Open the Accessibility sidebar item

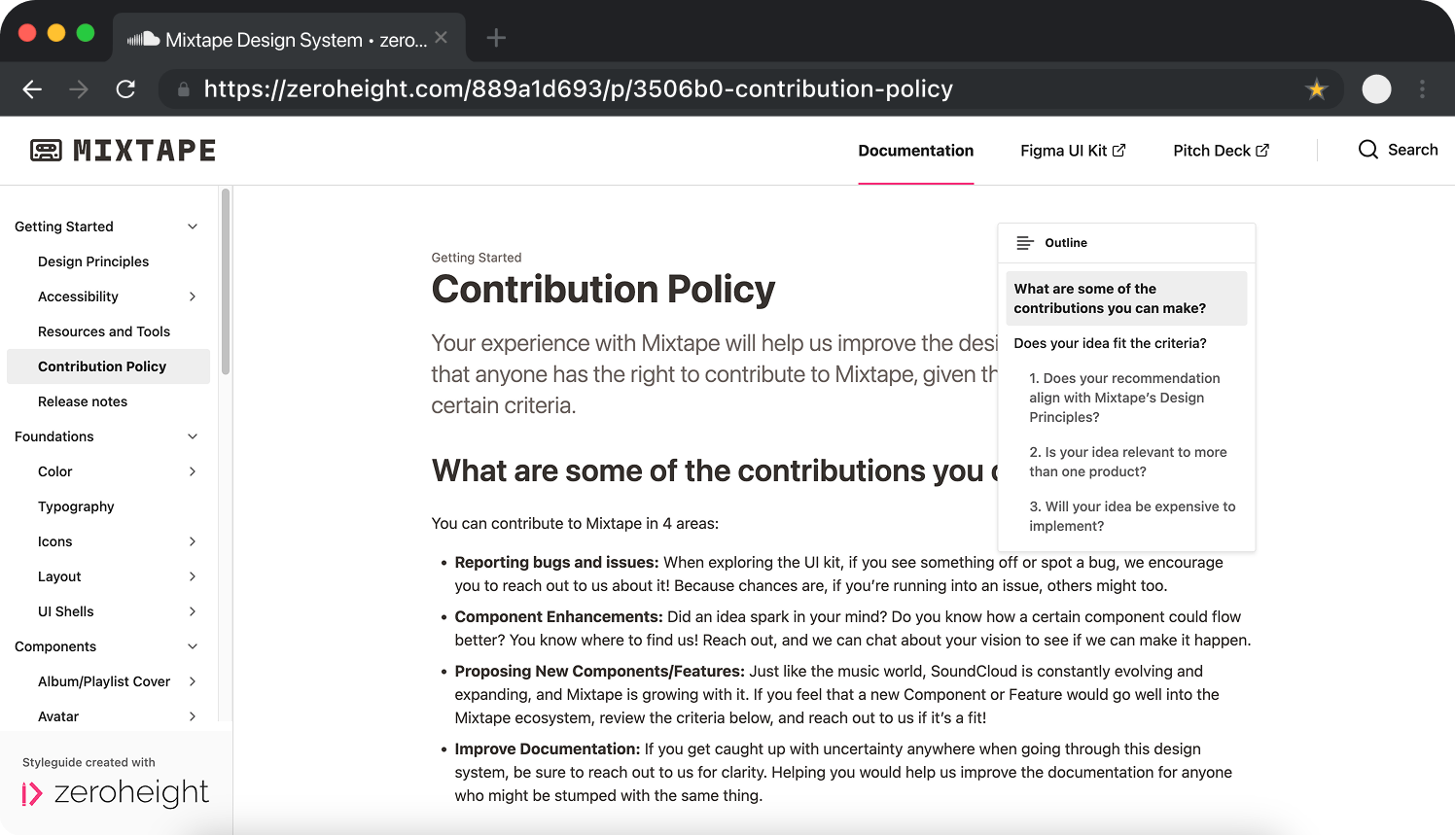pos(78,296)
